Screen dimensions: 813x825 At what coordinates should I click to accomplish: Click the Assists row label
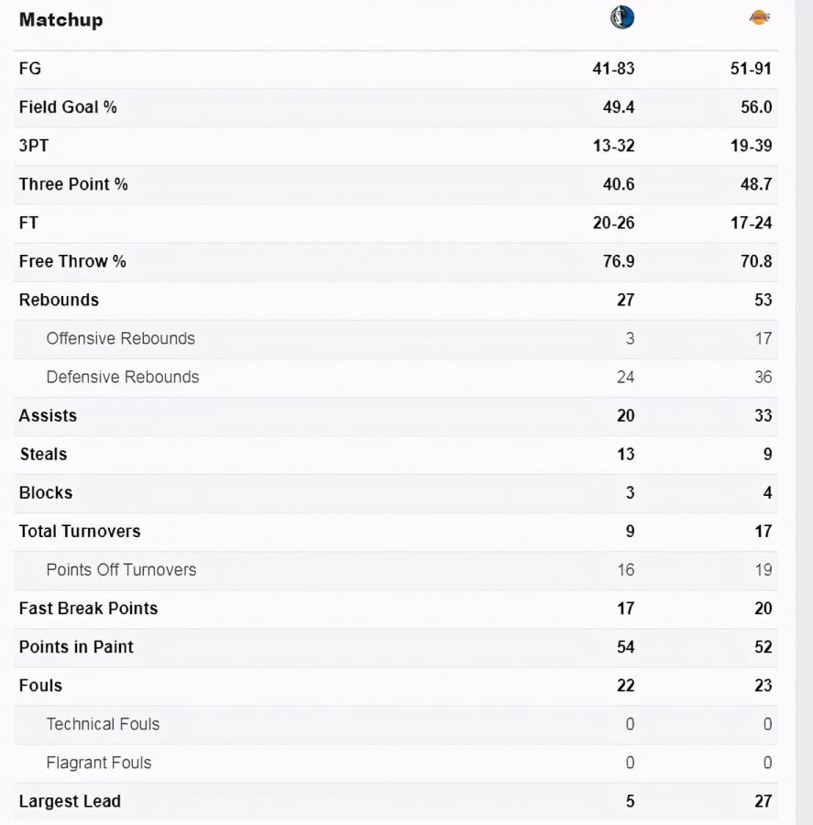(x=48, y=415)
